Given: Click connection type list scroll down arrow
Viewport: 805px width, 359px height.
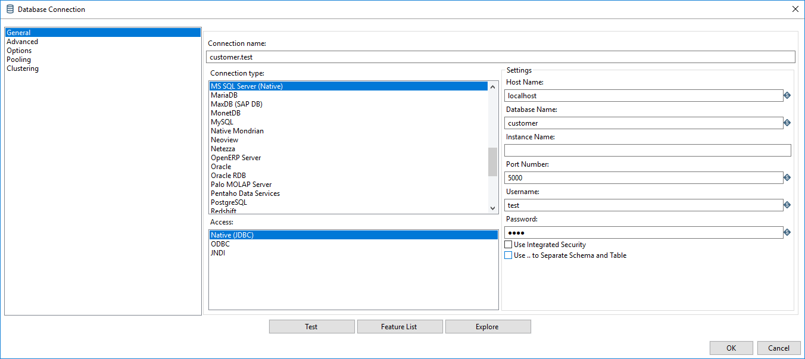Looking at the screenshot, I should [492, 208].
